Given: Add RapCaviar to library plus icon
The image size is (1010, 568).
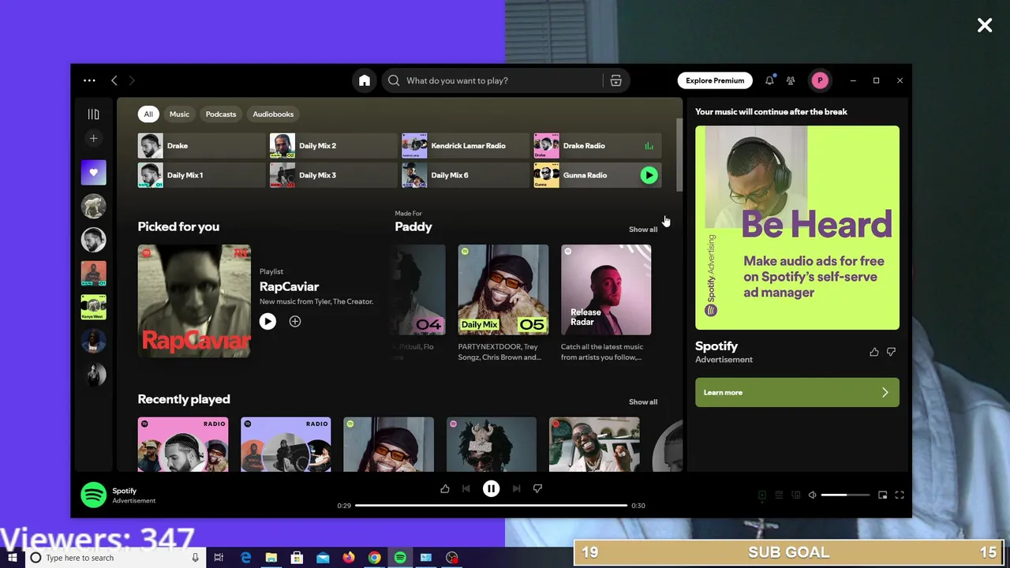Looking at the screenshot, I should coord(295,321).
